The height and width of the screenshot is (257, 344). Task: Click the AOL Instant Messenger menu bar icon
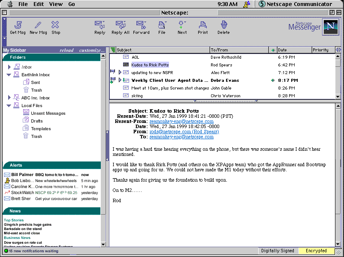(247, 4)
